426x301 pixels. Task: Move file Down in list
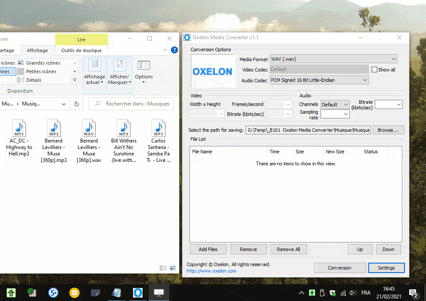[389, 249]
